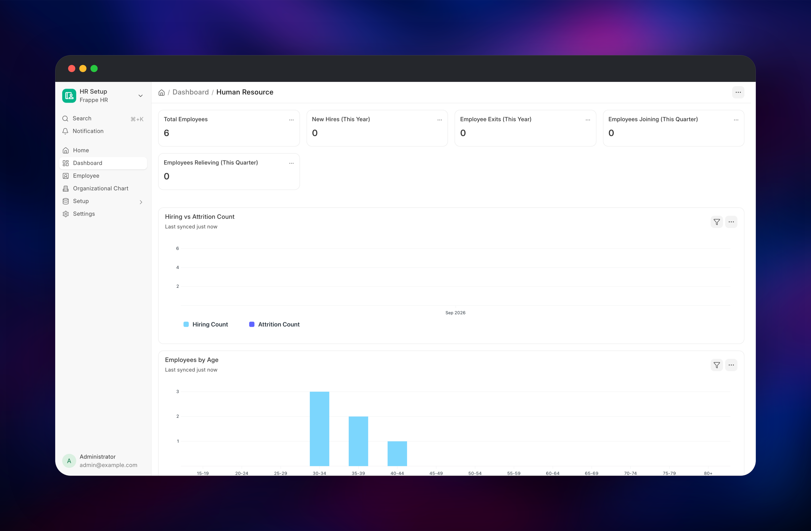811x531 pixels.
Task: Click the Total Employees value 6
Action: tap(166, 133)
